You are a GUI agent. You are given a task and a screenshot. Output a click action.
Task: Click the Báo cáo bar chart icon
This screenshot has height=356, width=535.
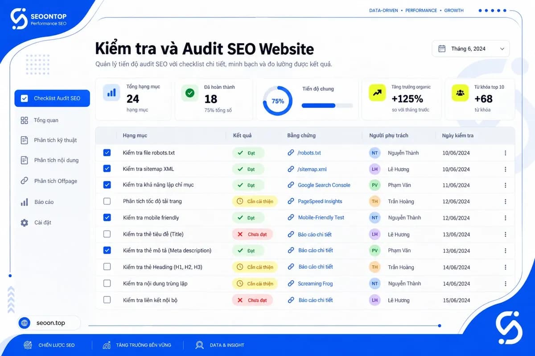(25, 202)
